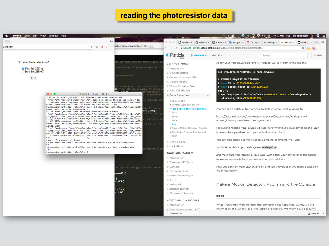
Task: Open the Apple menu
Action: pos(6,36)
